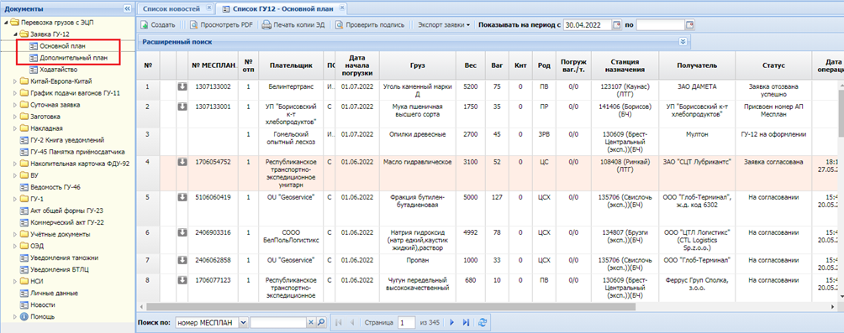
Task: Open Новости item in sidebar tree
Action: click(x=44, y=304)
